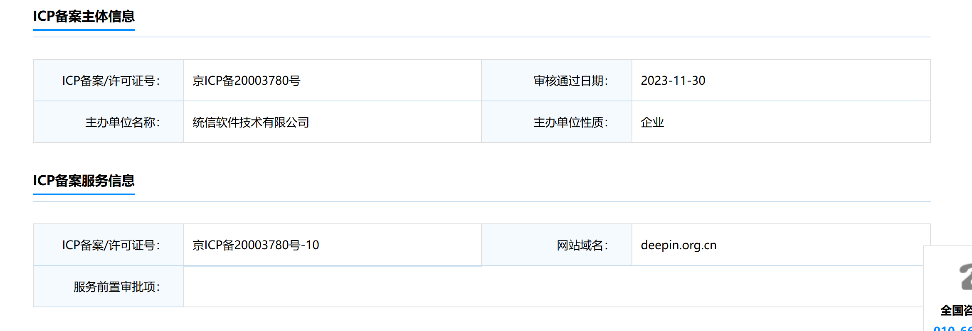Click the 主办单位性质 label cell
Image resolution: width=972 pixels, height=331 pixels.
(x=557, y=122)
